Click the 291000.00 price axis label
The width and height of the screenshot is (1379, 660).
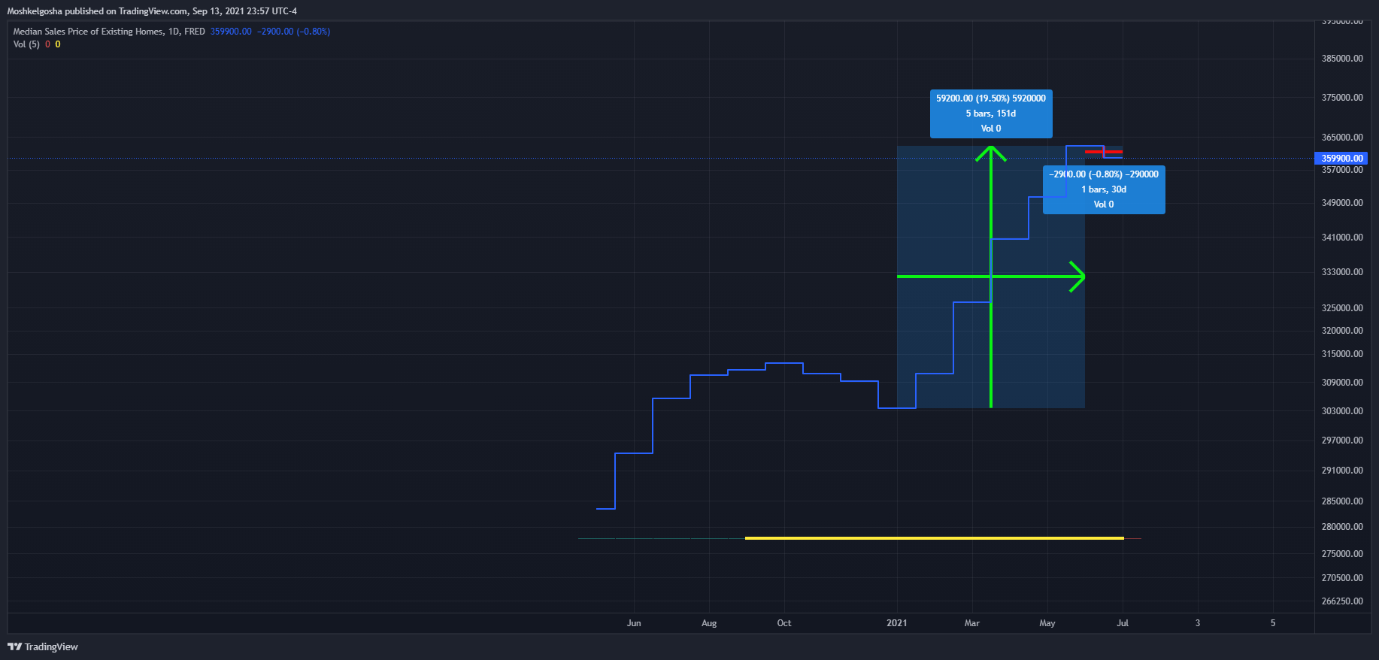tap(1342, 471)
